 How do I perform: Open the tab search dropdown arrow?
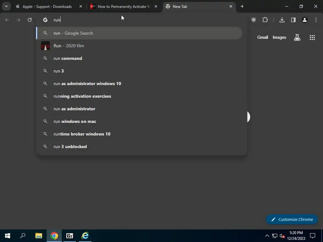point(6,6)
